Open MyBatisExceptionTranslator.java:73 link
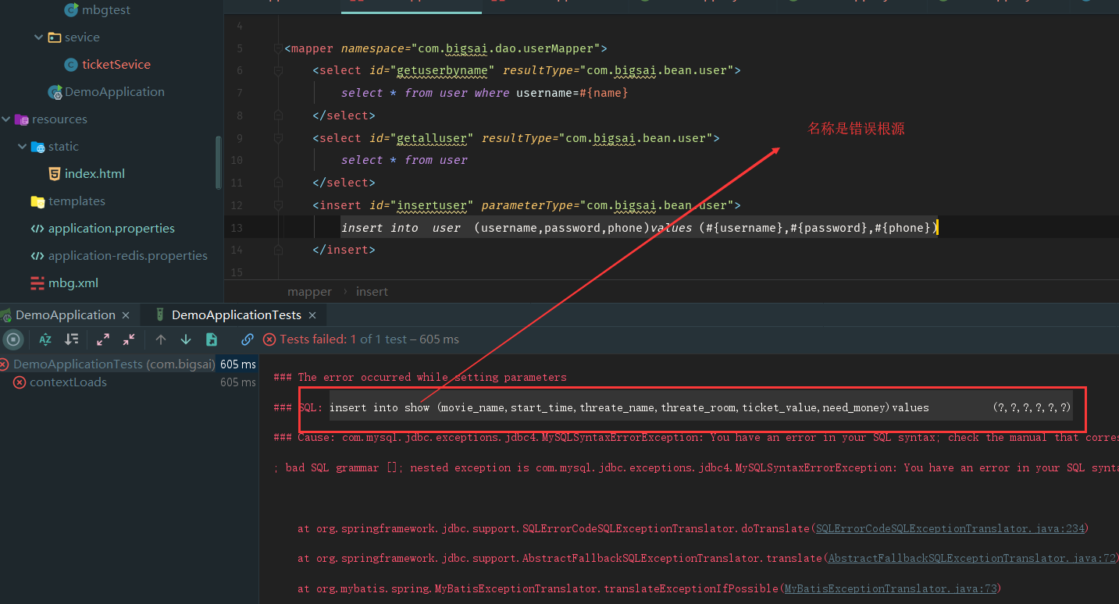Screen dimensions: 1119x604 [890, 588]
